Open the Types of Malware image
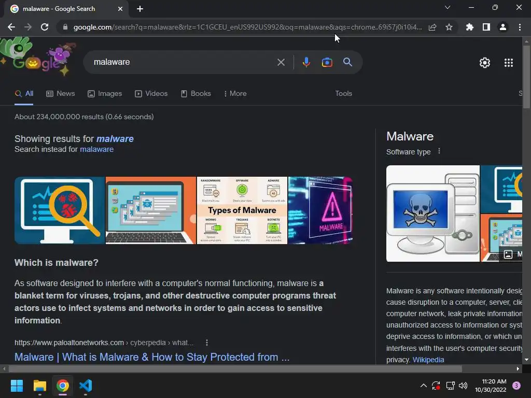531x398 pixels. (x=242, y=210)
